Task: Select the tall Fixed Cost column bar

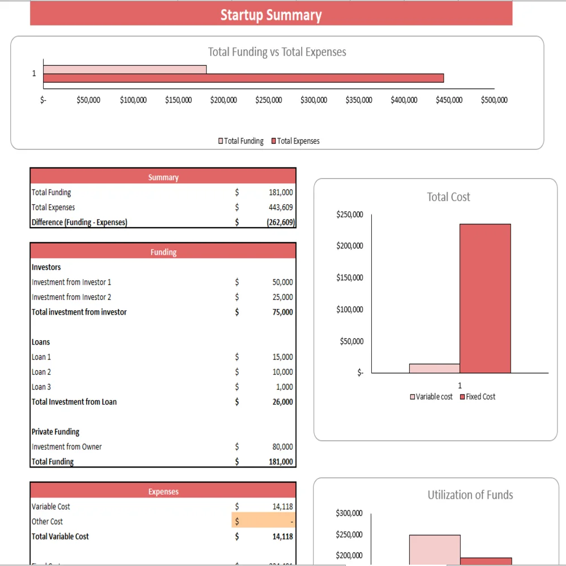Action: (485, 298)
